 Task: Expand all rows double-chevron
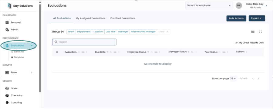point(57,52)
